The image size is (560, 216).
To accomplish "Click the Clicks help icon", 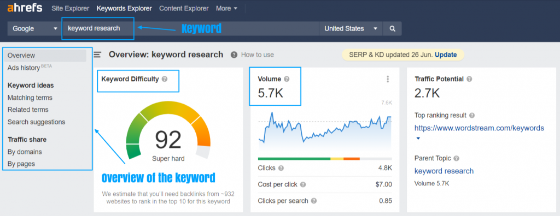I will pos(281,168).
